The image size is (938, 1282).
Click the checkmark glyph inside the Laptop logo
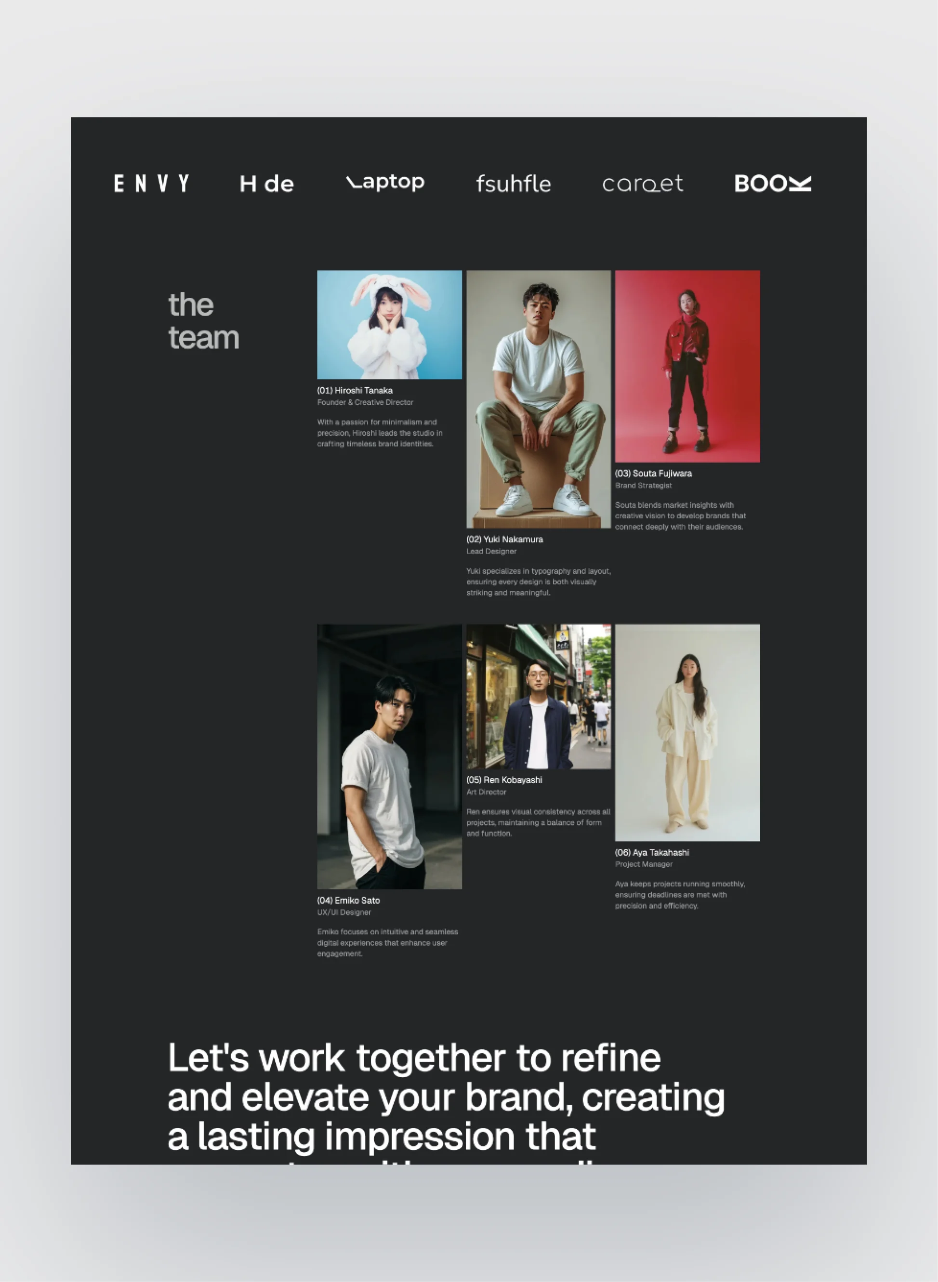352,181
